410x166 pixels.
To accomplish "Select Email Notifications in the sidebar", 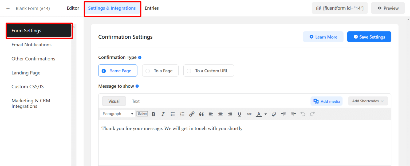I will [31, 44].
